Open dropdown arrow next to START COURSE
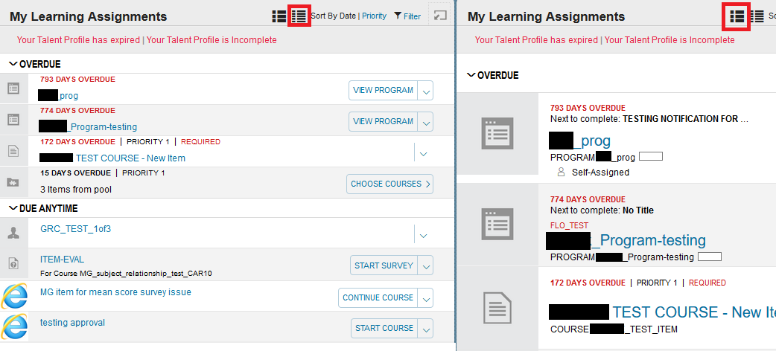The image size is (776, 351). pyautogui.click(x=426, y=328)
